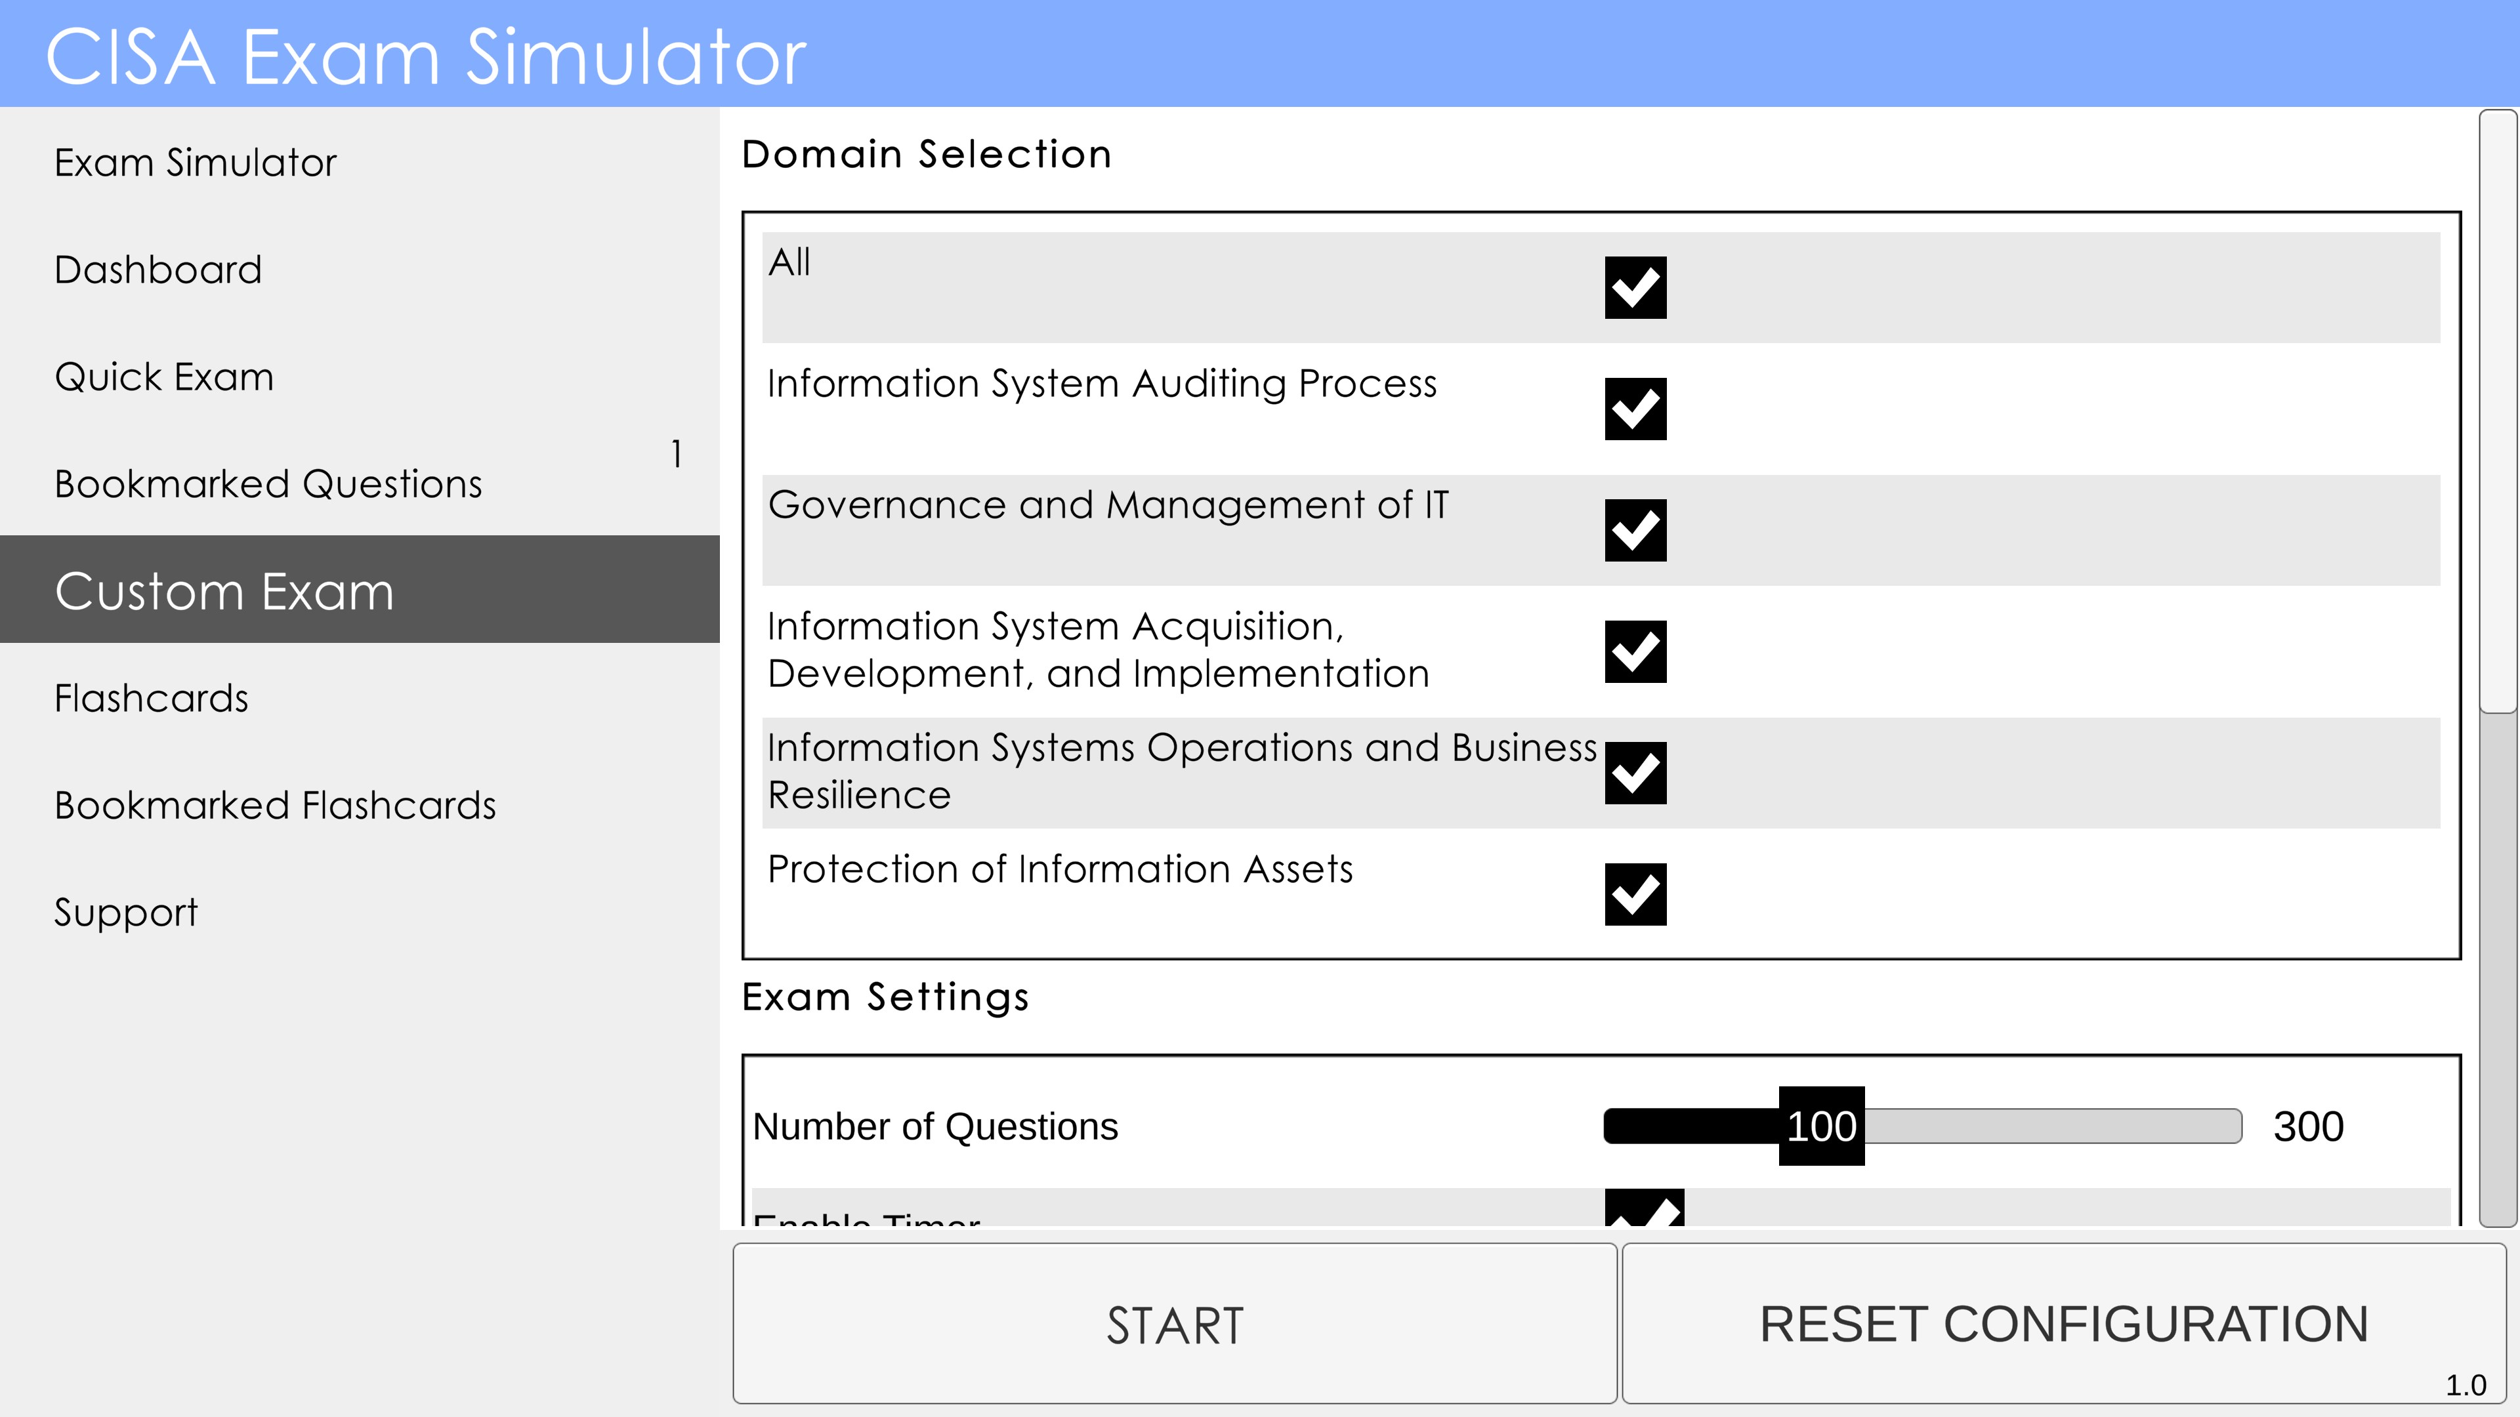Click the CISA Exam Simulator title
The height and width of the screenshot is (1417, 2520).
click(425, 56)
